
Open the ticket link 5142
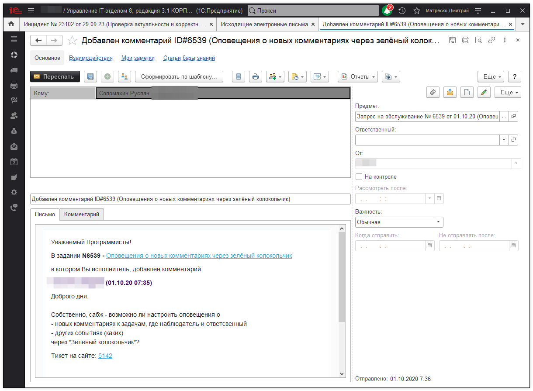click(105, 356)
